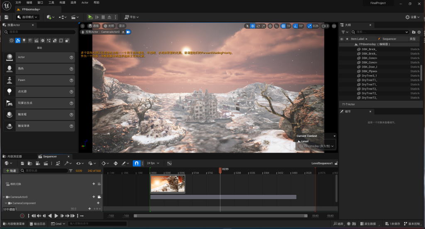The height and width of the screenshot is (229, 425).
Task: Open the 选项模式 mode dropdown
Action: 28,17
